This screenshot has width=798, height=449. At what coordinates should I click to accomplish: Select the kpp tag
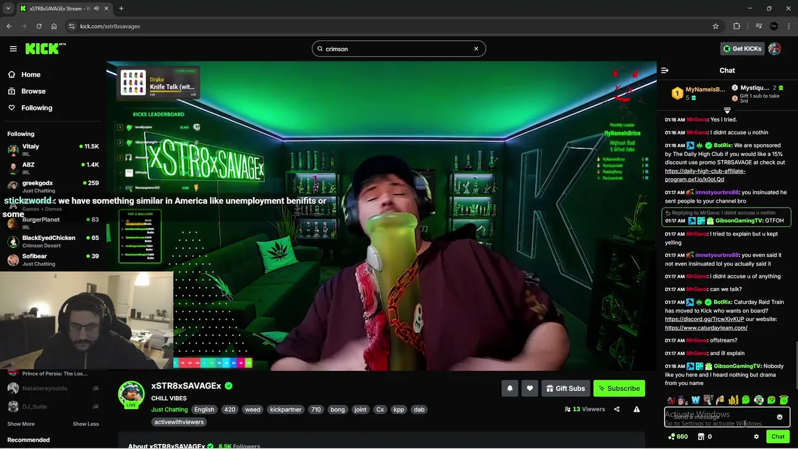tap(398, 410)
